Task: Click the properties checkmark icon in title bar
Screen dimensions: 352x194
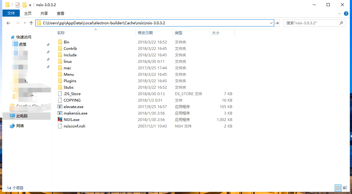Action: point(18,5)
